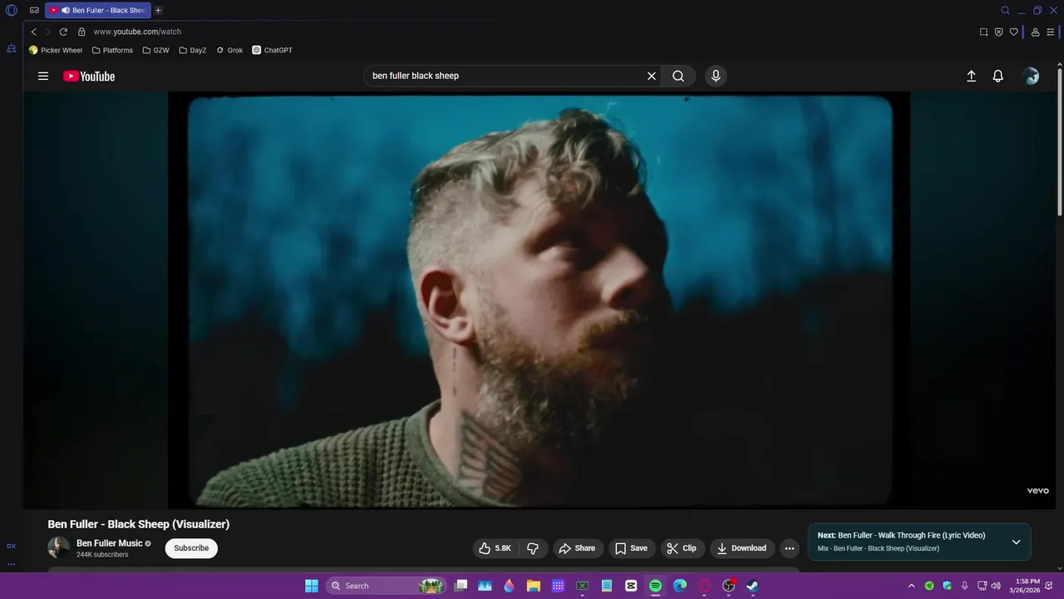This screenshot has width=1064, height=599.
Task: Open the Platforms bookmark folder
Action: [112, 50]
